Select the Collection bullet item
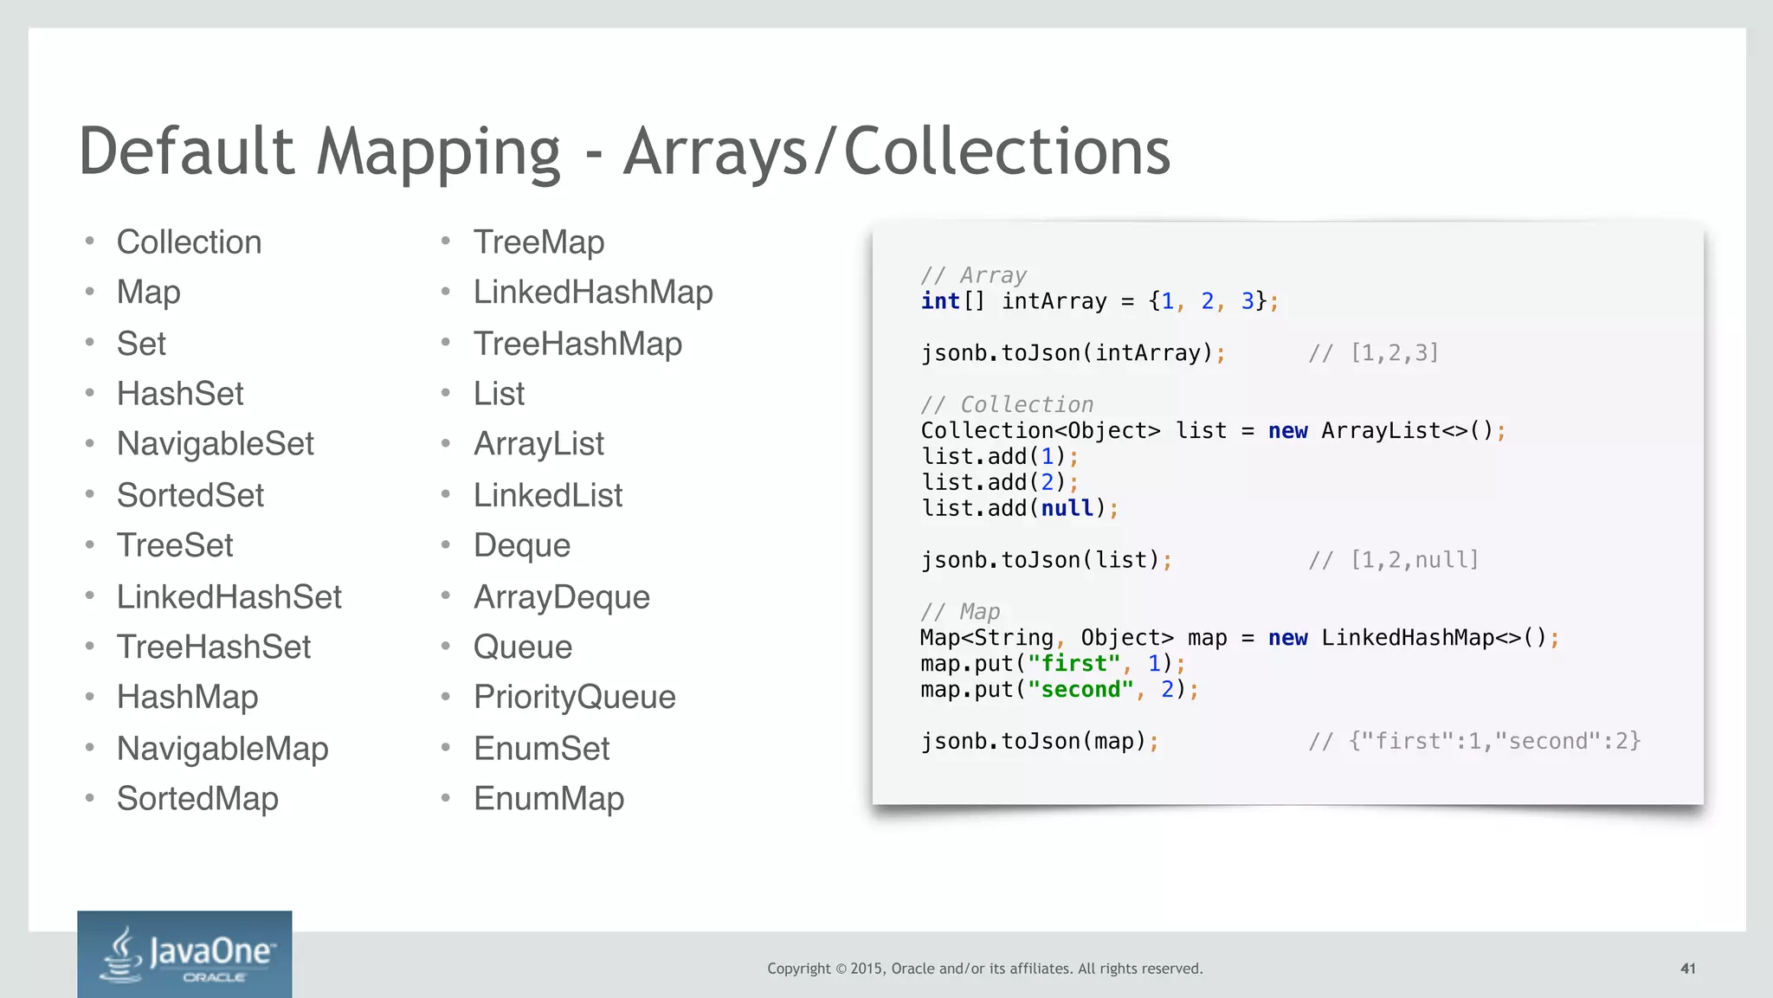Screen dimensions: 1773x998 click(x=189, y=242)
